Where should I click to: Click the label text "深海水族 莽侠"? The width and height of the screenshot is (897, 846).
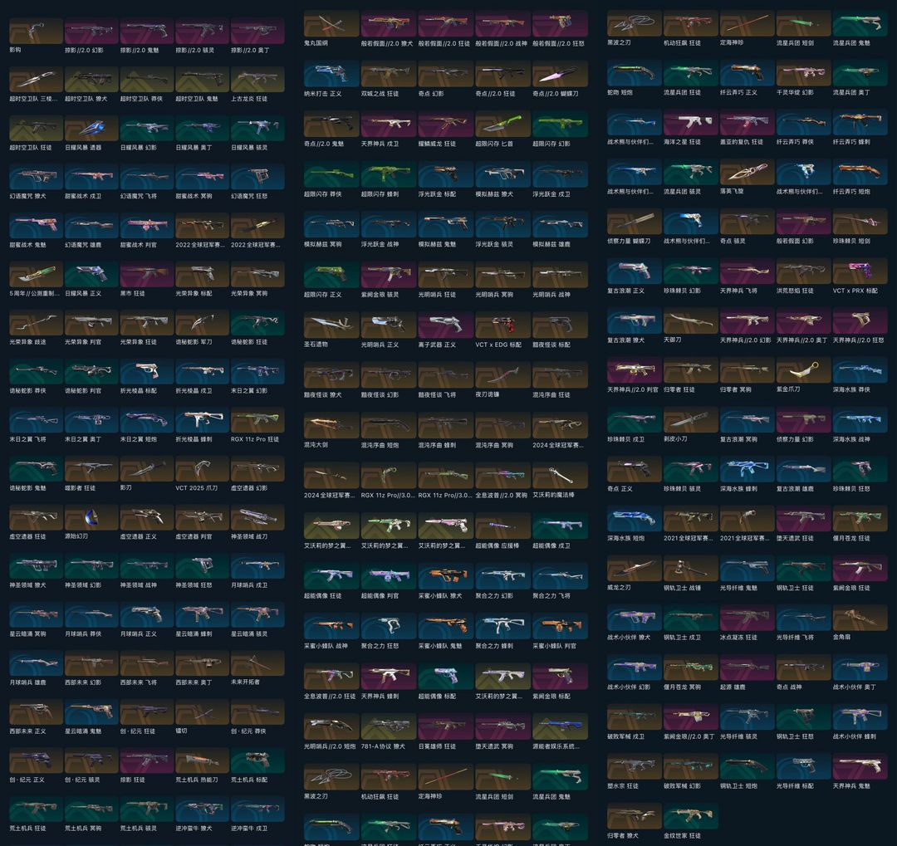851,389
